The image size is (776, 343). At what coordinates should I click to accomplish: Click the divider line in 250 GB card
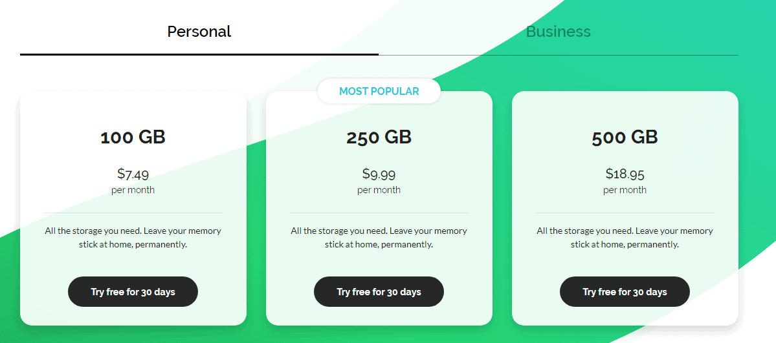[379, 213]
